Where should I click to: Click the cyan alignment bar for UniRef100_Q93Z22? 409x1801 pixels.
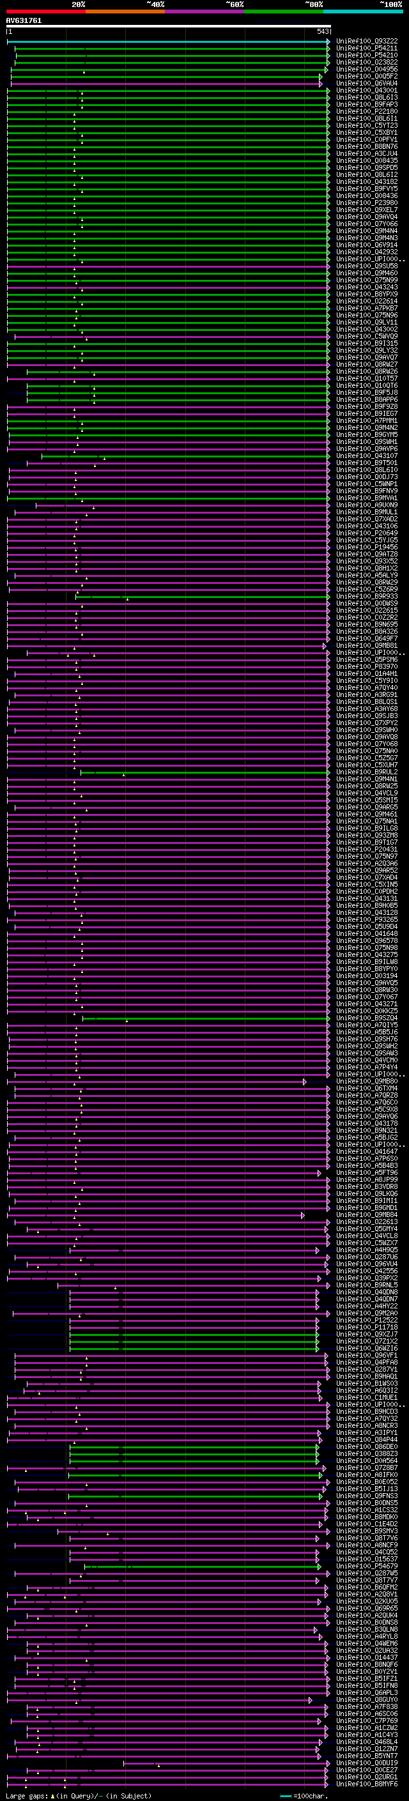(x=168, y=42)
